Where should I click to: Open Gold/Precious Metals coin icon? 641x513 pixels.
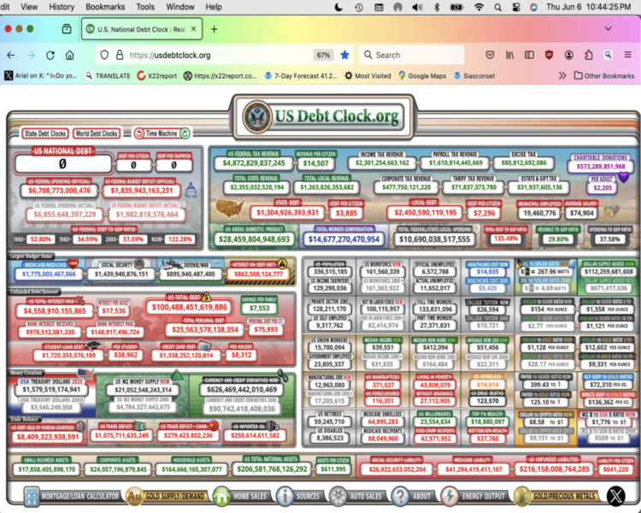(x=522, y=497)
